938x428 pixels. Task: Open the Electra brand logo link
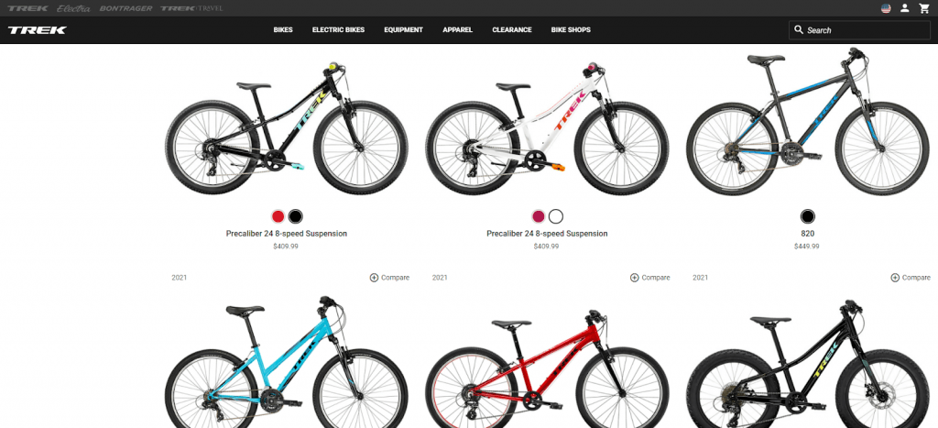73,8
